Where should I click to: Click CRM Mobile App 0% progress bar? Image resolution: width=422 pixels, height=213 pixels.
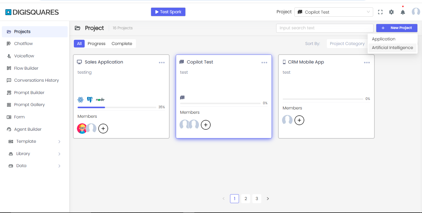323,99
